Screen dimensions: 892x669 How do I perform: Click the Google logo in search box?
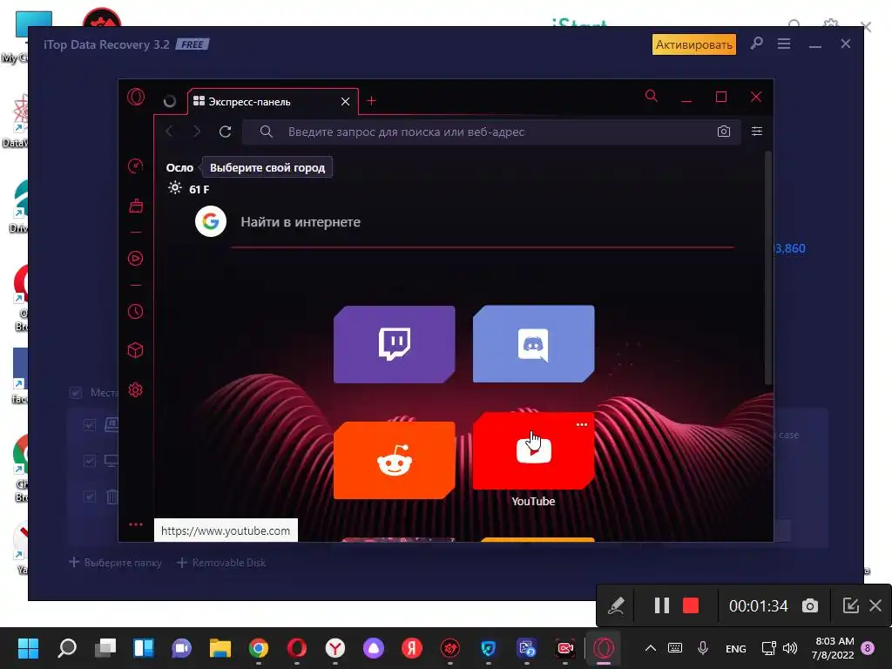[x=211, y=221]
